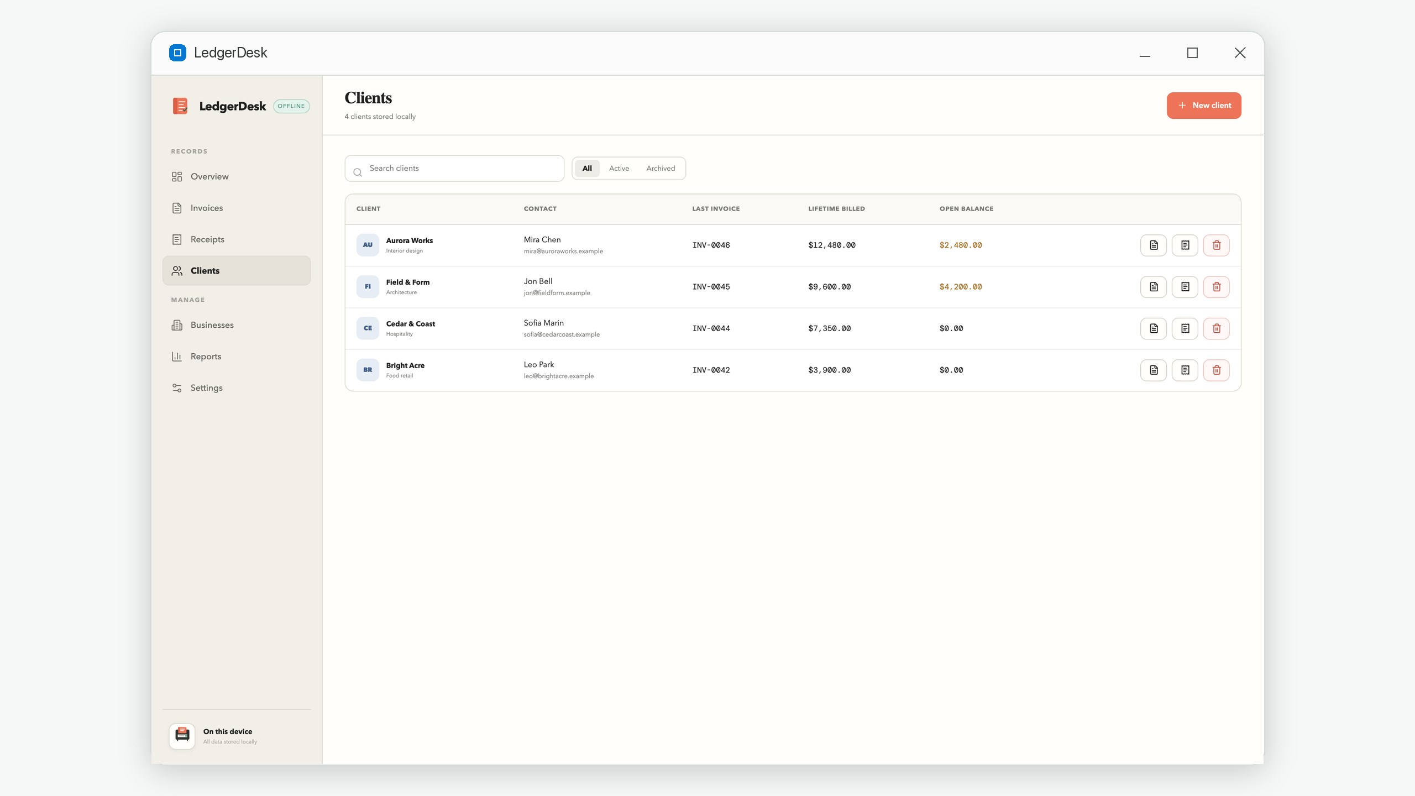Go to Invoices in the sidebar
This screenshot has width=1415, height=796.
pos(237,208)
